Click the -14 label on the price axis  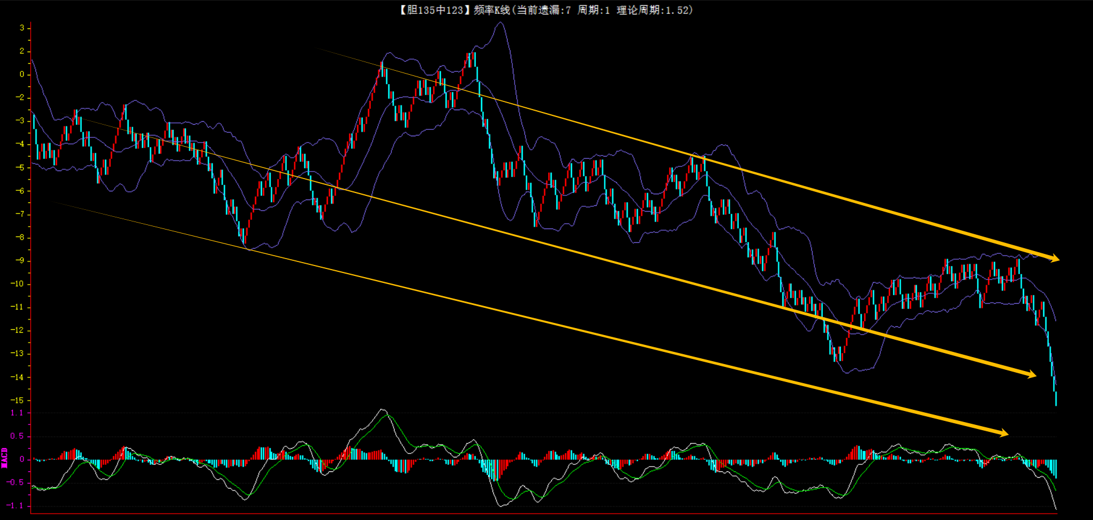point(17,377)
